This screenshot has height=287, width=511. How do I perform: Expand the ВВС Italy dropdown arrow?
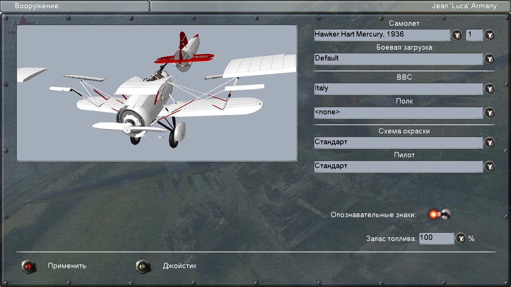coord(489,89)
